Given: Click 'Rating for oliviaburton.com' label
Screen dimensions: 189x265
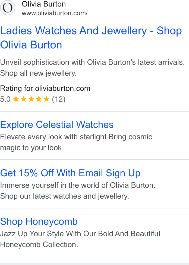Looking at the screenshot, I should tap(45, 88).
